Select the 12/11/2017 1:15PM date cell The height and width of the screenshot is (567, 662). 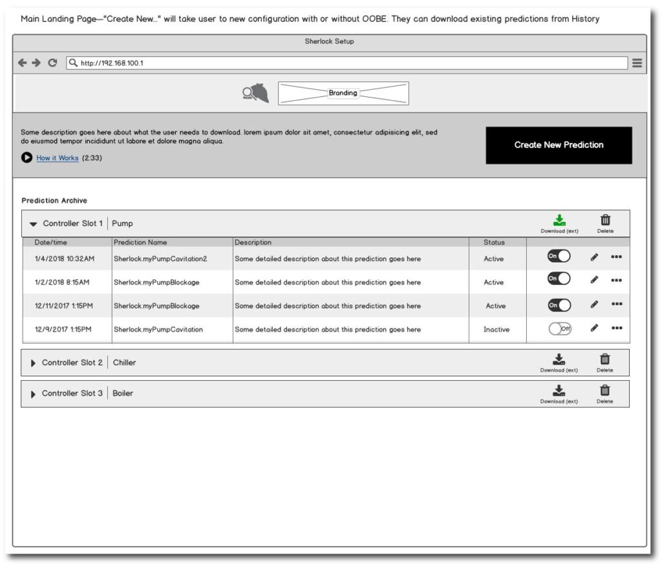point(64,306)
